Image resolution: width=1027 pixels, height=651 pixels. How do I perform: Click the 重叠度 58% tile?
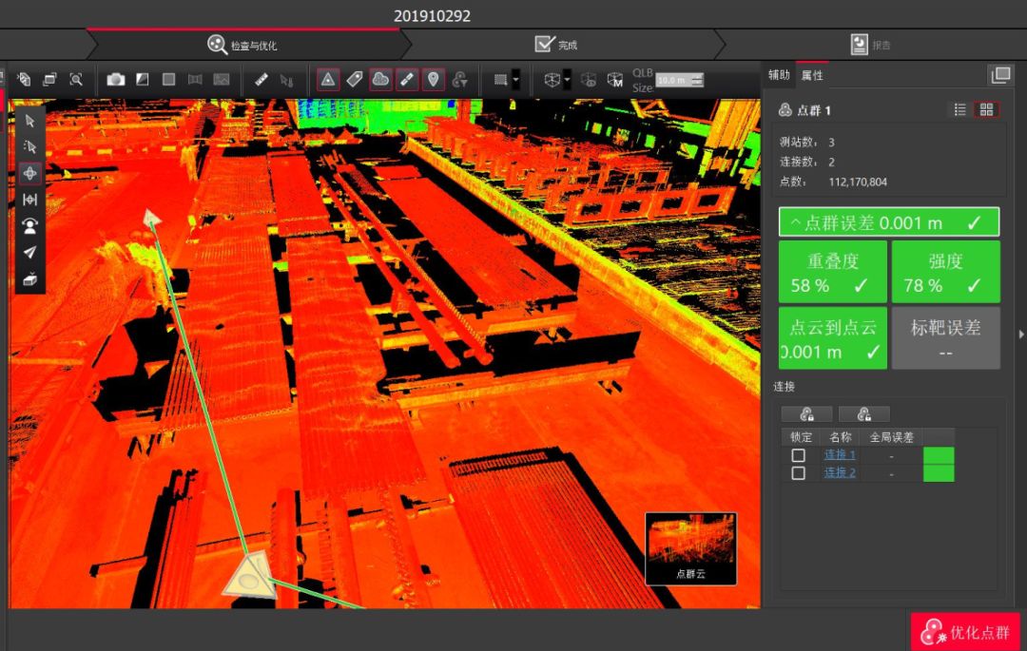(832, 272)
